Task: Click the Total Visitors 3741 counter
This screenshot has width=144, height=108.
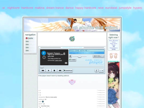Action: coord(114,49)
